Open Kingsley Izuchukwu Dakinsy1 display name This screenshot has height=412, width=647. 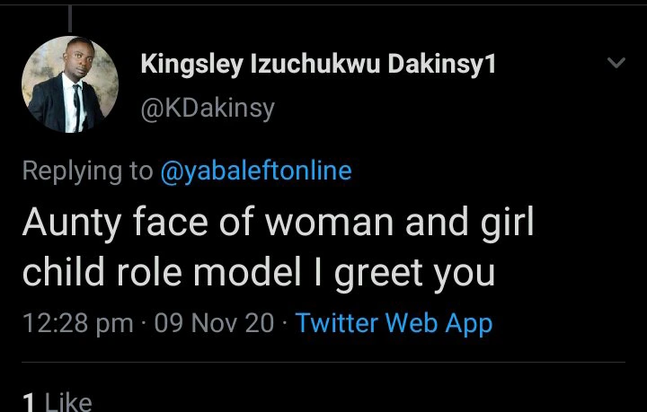tap(319, 66)
